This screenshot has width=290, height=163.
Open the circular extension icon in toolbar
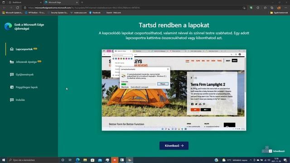pyautogui.click(x=258, y=8)
